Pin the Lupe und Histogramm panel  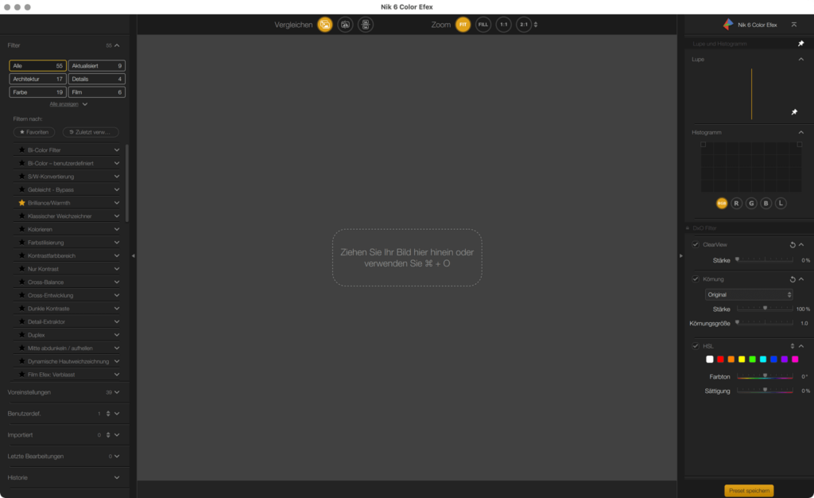click(x=800, y=44)
